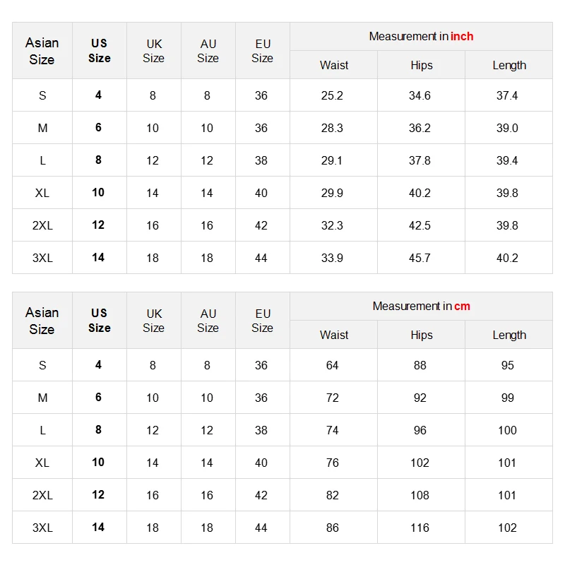Click the 37.8 hips cell

[x=420, y=160]
